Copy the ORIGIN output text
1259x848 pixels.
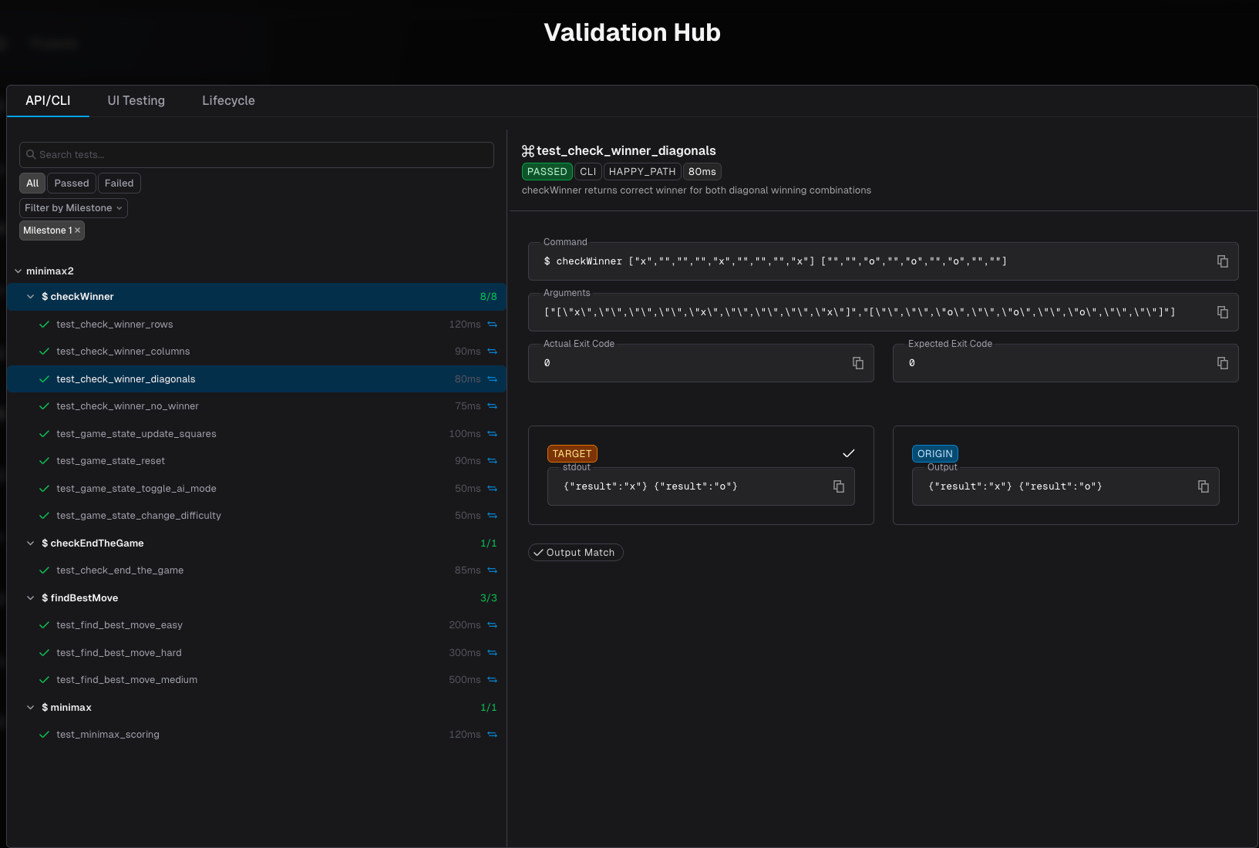coord(1203,486)
